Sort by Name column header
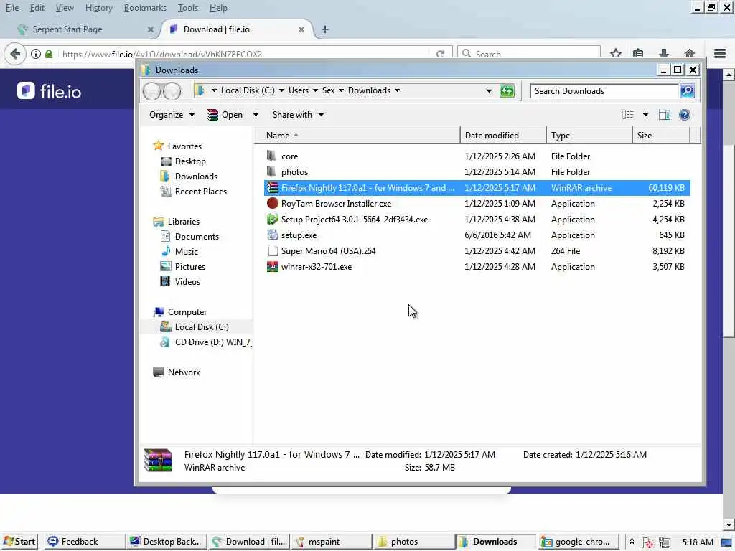This screenshot has width=735, height=551. point(357,136)
